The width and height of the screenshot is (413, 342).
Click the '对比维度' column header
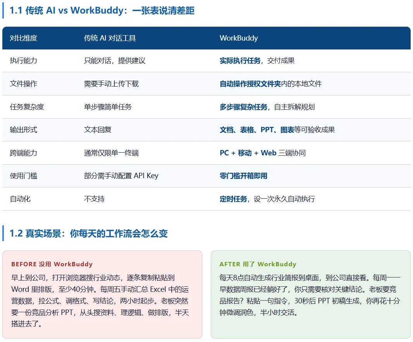[x=24, y=38]
